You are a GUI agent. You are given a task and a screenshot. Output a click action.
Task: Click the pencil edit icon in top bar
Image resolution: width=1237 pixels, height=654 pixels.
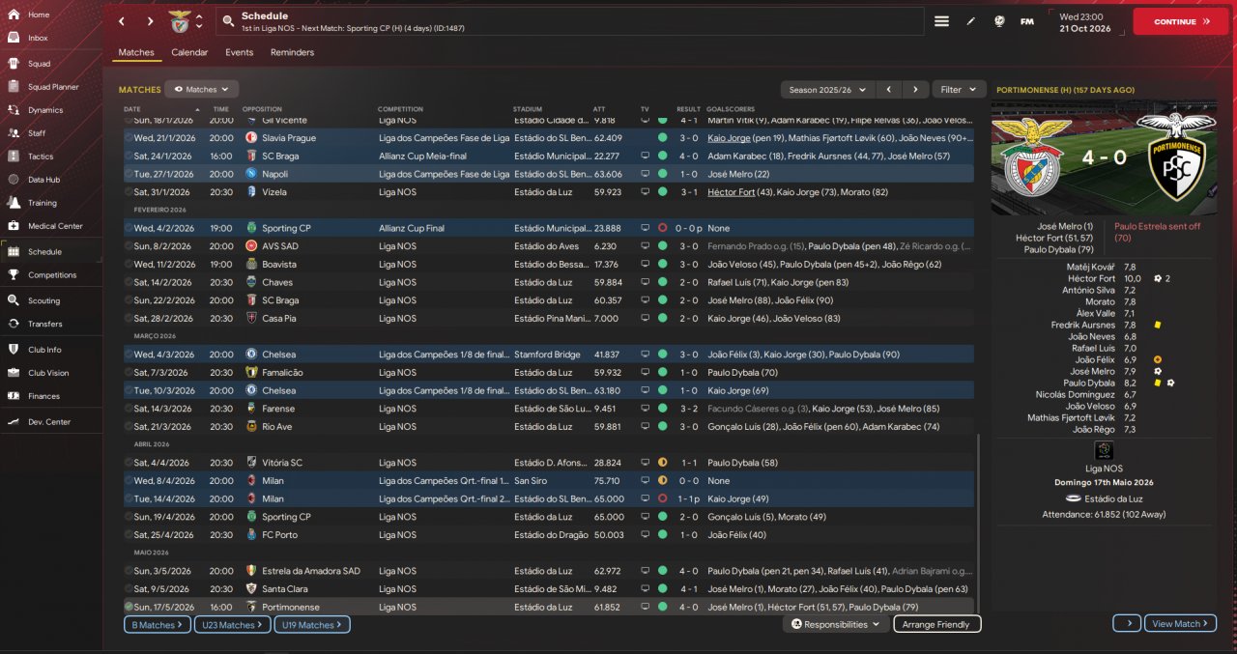point(970,21)
